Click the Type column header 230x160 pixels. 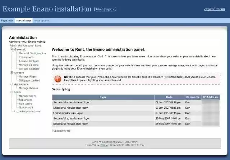[x=103, y=97]
